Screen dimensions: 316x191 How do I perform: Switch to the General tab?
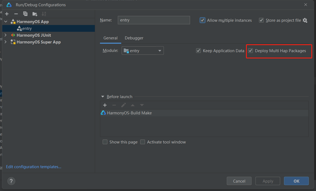(x=110, y=38)
